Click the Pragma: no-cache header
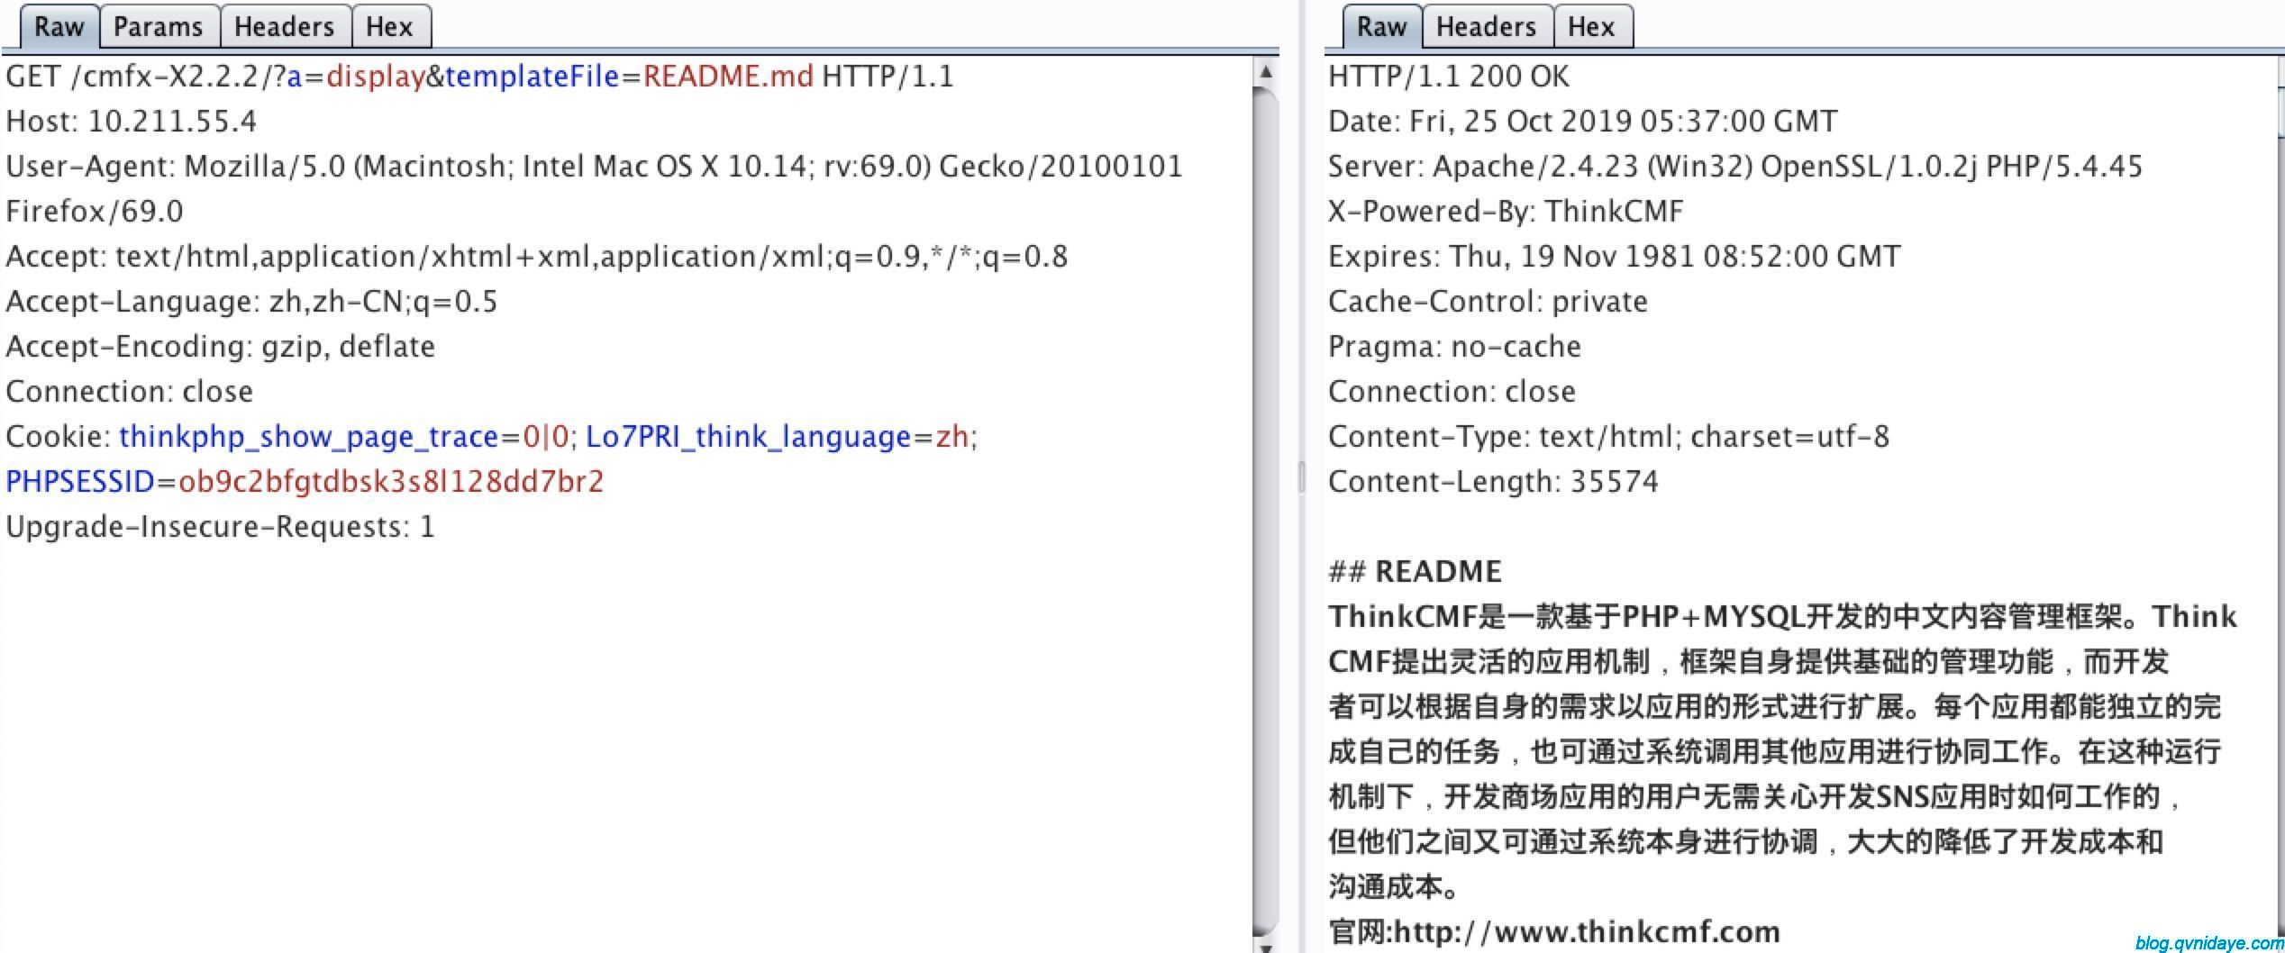 tap(1454, 347)
